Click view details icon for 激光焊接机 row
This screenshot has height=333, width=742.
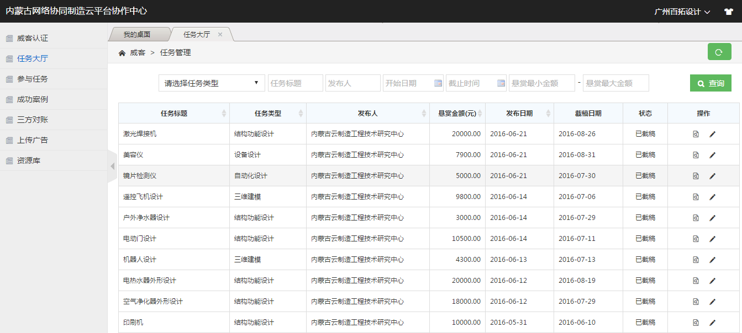click(696, 134)
